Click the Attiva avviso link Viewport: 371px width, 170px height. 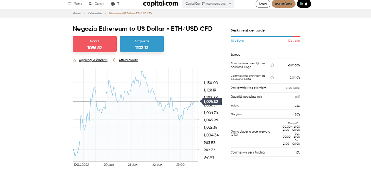coord(128,60)
